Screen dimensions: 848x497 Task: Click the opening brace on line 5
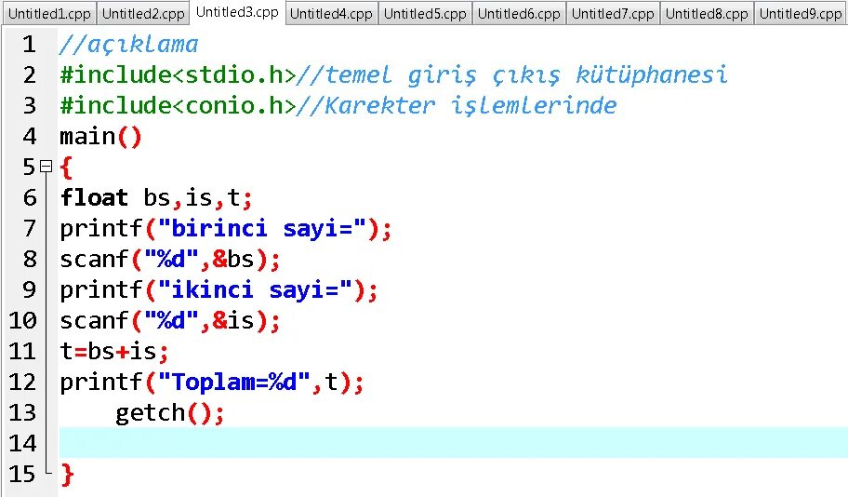(x=67, y=168)
